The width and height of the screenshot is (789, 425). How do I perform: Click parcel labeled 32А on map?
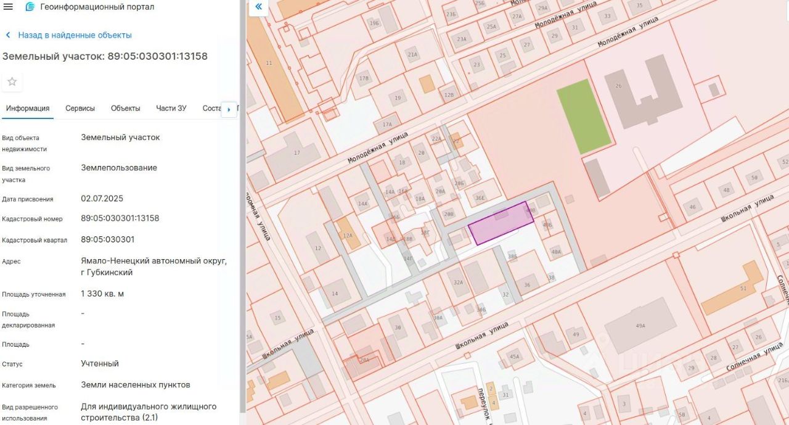[x=458, y=282]
